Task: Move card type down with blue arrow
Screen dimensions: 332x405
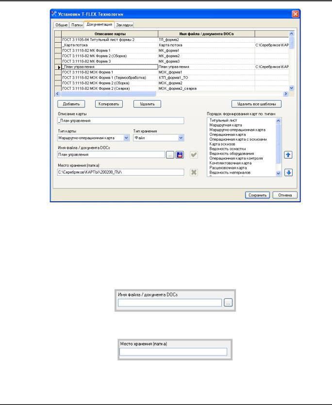Action: pyautogui.click(x=288, y=173)
